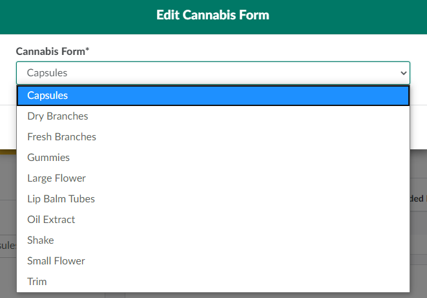Select the Small Flower option
The width and height of the screenshot is (427, 298).
[56, 261]
